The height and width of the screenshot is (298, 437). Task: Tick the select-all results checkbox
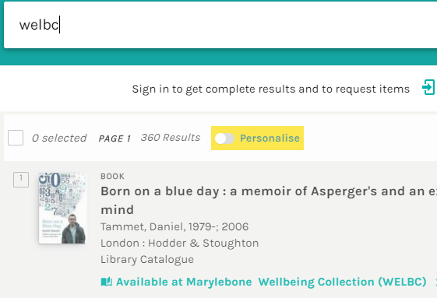[16, 138]
